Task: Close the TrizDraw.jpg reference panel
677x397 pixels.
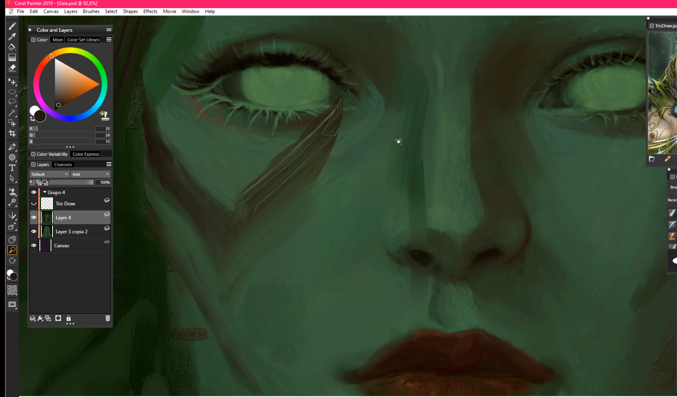Action: click(652, 26)
